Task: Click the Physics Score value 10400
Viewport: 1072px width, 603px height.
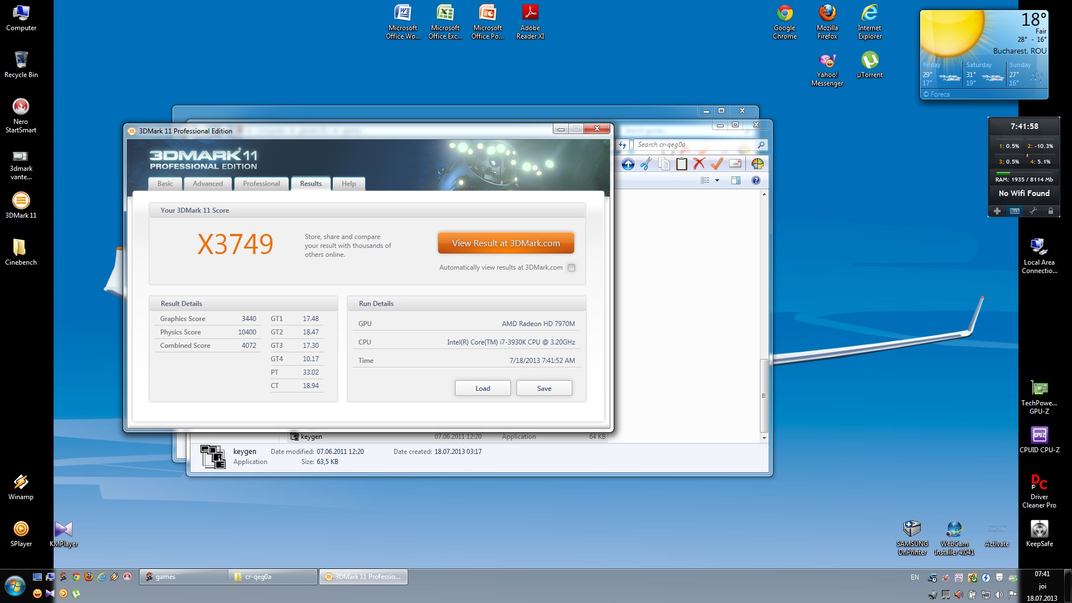Action: click(x=247, y=332)
